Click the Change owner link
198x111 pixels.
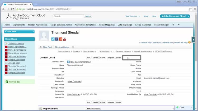pyautogui.click(x=87, y=62)
